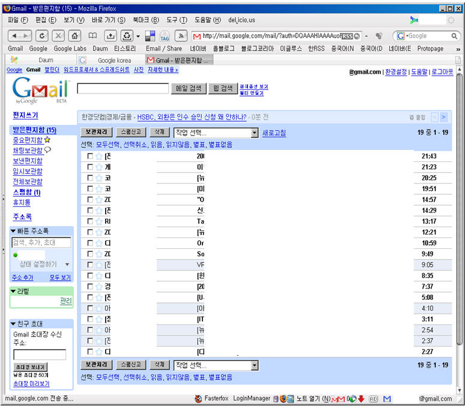Image resolution: width=466 pixels, height=406 pixels.
Task: Check the email received at 12:21
Action: pos(90,232)
